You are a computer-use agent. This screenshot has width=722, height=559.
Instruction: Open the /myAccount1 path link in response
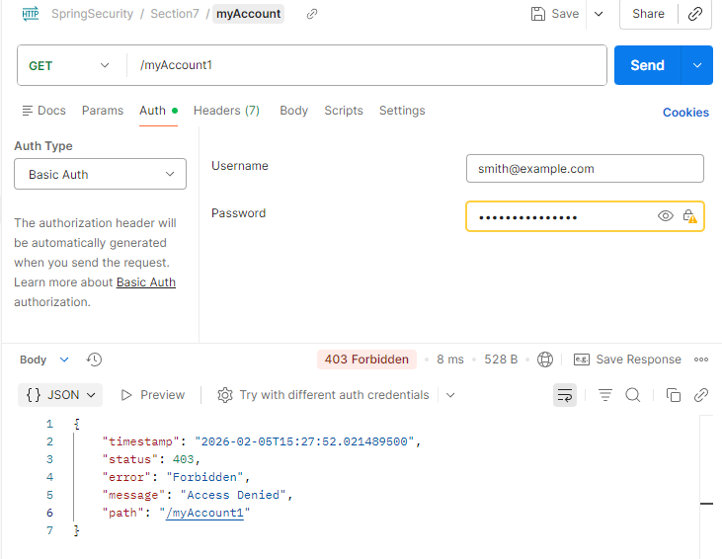click(204, 513)
